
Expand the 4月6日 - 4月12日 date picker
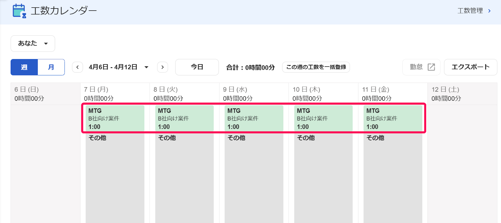[x=119, y=67]
